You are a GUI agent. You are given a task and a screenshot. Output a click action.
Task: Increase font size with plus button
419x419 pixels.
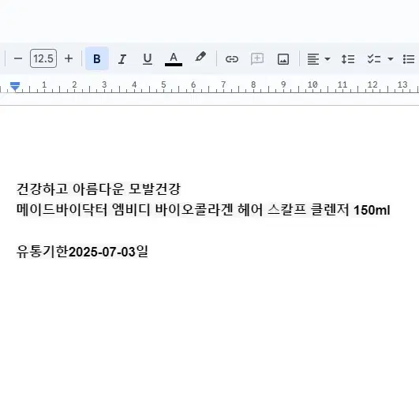pyautogui.click(x=69, y=58)
